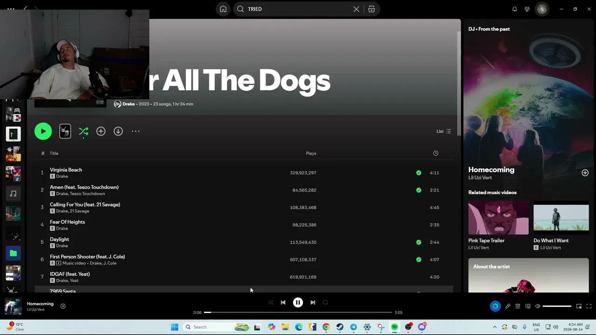Open the three-dots app menu
Viewport: 596px width, 335px height.
coord(11,9)
